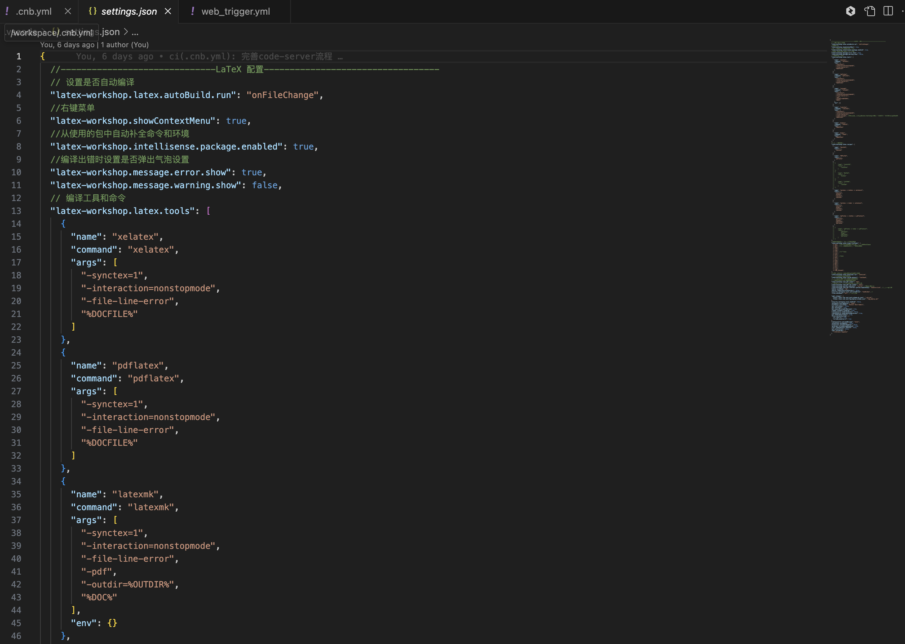Screen dimensions: 905x644
Task: Click the breadcrumb chevron after .json
Action: point(126,32)
